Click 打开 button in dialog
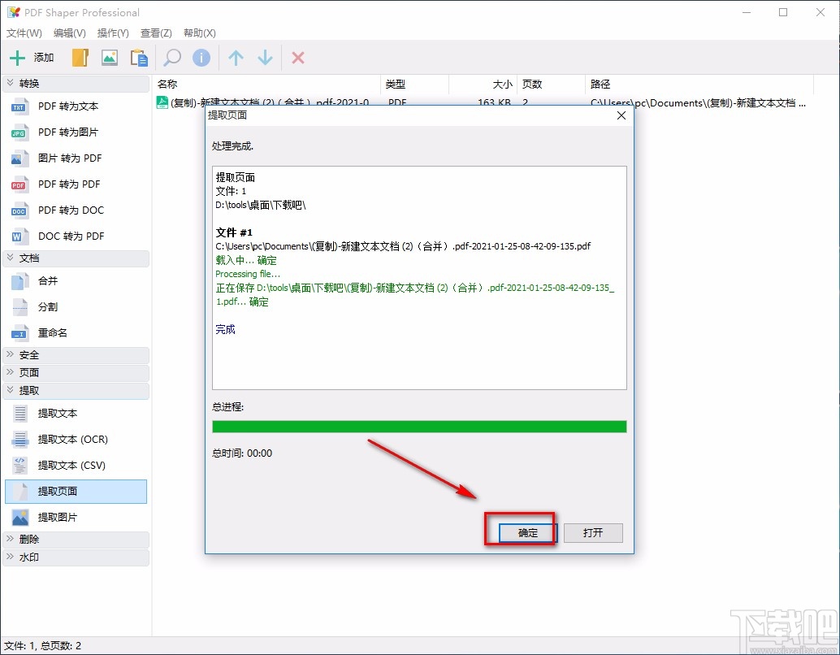 click(x=593, y=533)
